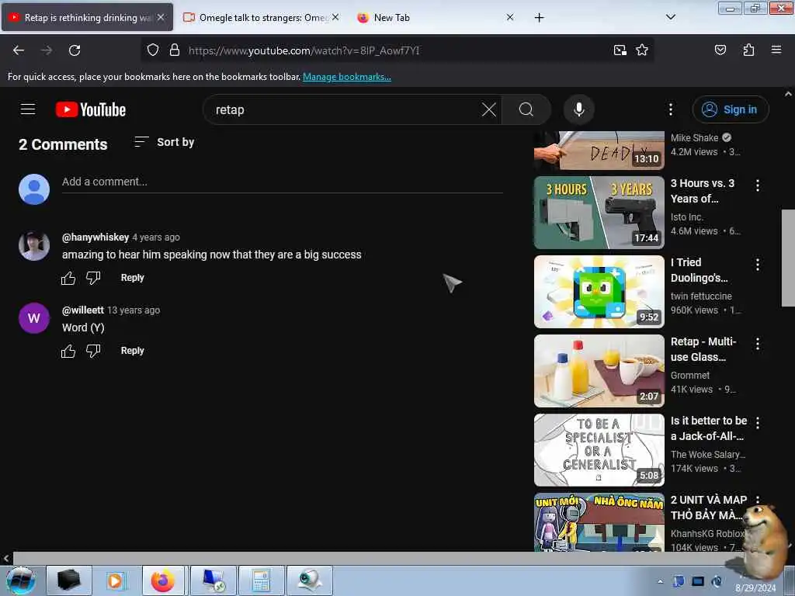
Task: Open Firefox from the taskbar
Action: [x=163, y=580]
